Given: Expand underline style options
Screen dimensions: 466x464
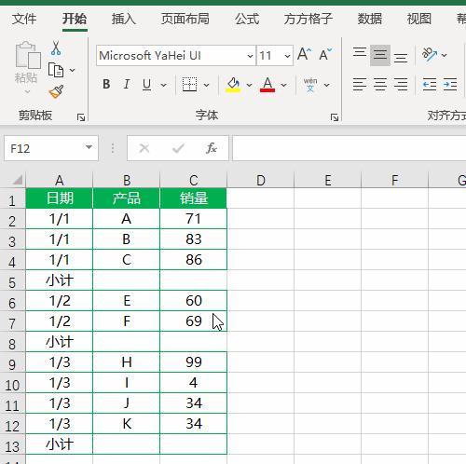Looking at the screenshot, I should [163, 85].
